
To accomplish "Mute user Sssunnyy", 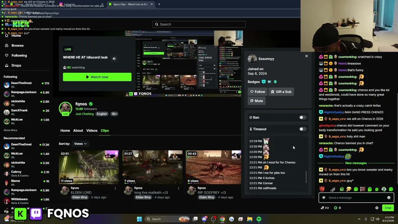I will click(257, 101).
